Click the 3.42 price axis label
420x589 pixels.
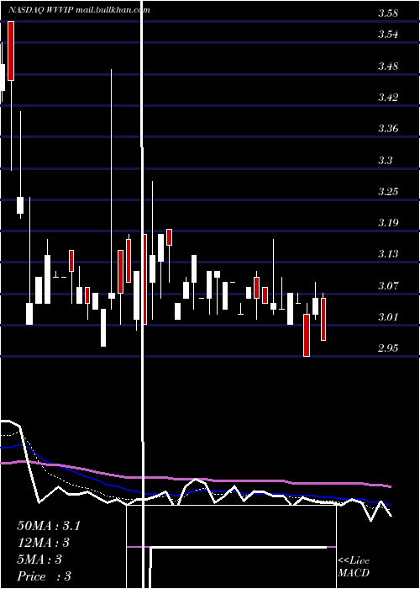click(x=388, y=98)
